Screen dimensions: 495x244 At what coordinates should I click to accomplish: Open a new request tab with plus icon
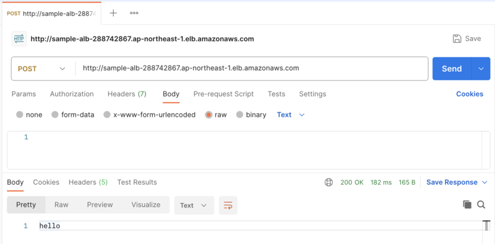(113, 13)
